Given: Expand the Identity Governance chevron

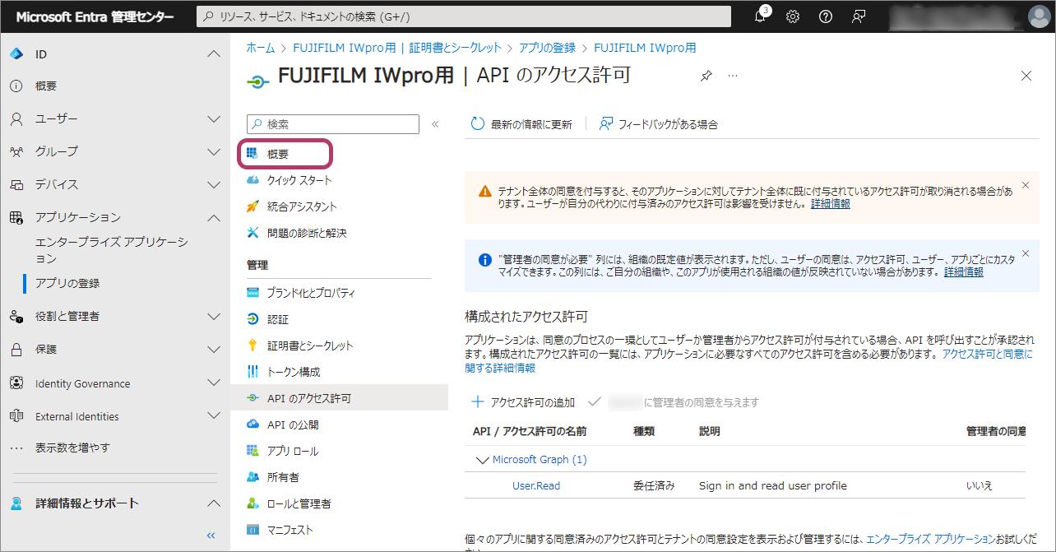Looking at the screenshot, I should [x=214, y=383].
